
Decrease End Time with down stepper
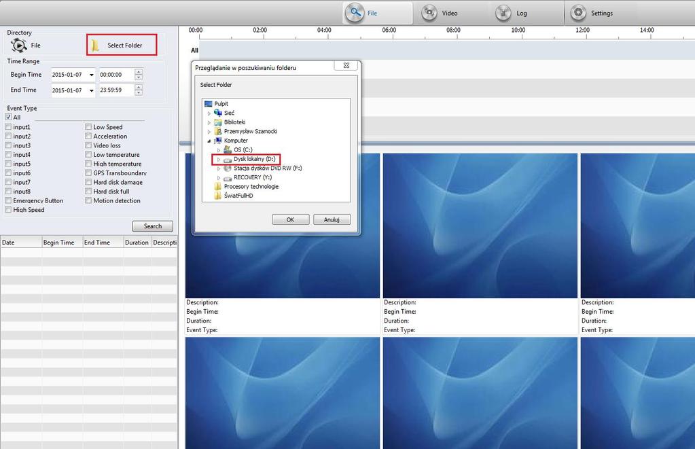[x=139, y=92]
